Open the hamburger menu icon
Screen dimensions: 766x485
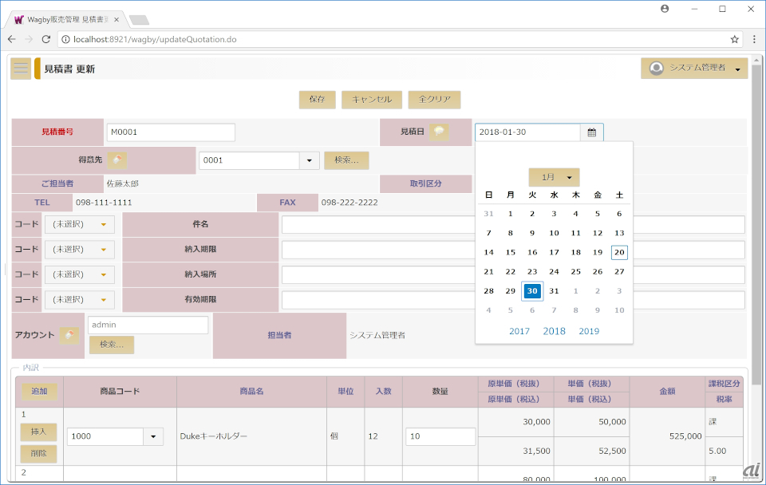(x=21, y=69)
